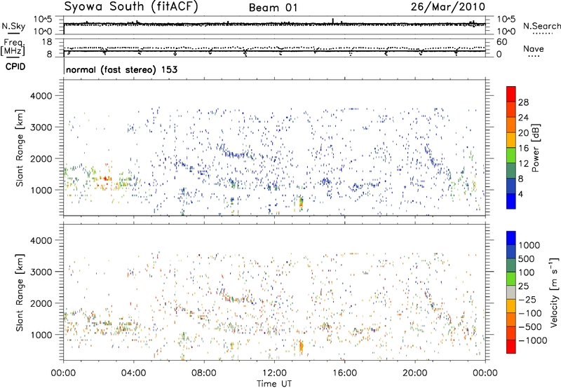Pick the red bottom segment of Velocity colorbar

click(511, 347)
